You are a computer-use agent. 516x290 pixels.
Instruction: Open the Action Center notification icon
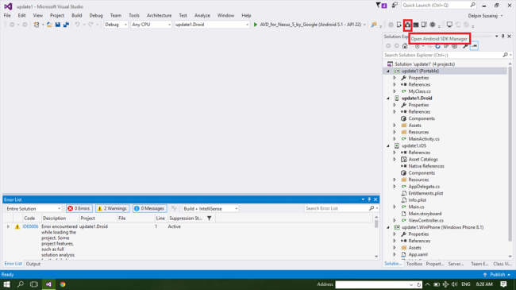point(503,284)
